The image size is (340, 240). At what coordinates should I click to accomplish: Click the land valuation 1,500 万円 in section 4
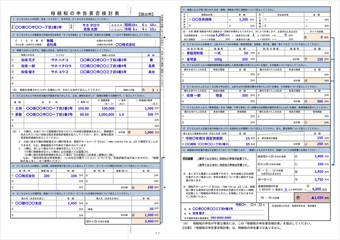coord(152,108)
